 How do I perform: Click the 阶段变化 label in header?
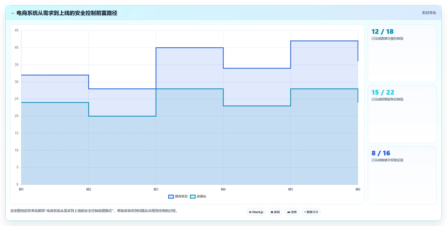tap(429, 13)
